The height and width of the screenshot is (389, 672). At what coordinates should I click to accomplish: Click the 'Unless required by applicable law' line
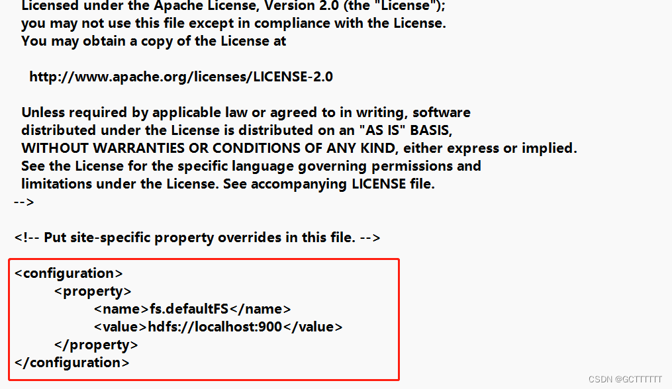pos(246,112)
